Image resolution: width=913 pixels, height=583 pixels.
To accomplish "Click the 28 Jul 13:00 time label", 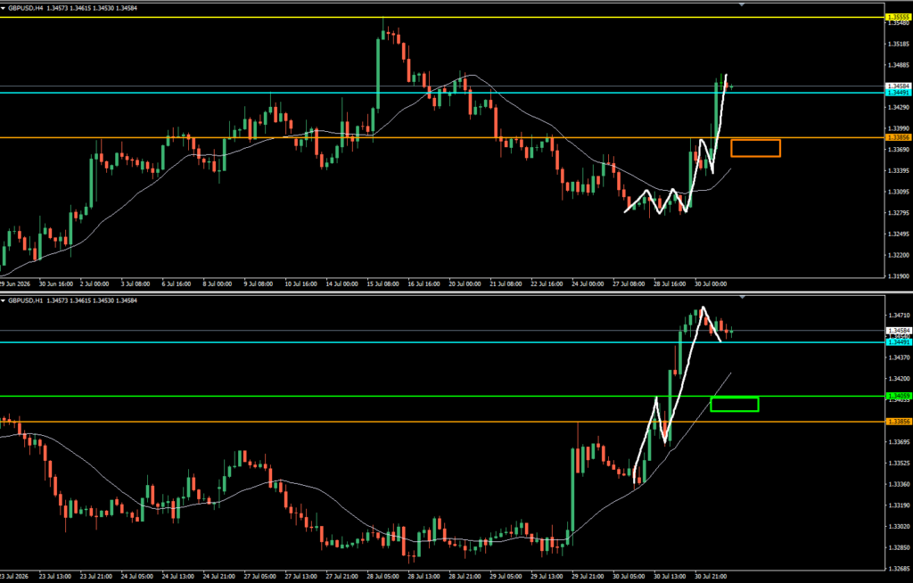I will tap(424, 577).
